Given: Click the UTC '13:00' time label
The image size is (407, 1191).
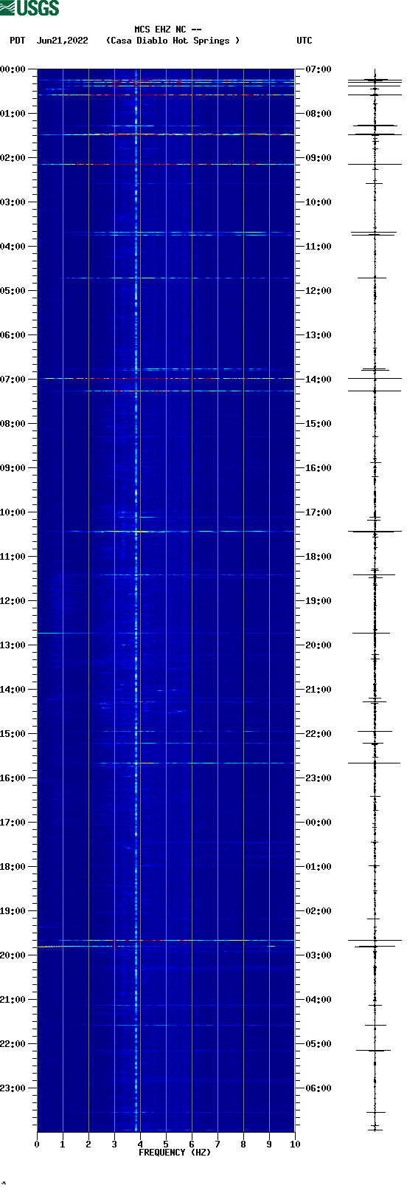Looking at the screenshot, I should (x=319, y=335).
